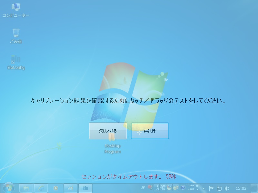Open the Action Center flag icon
This screenshot has width=258, height=193.
point(212,188)
